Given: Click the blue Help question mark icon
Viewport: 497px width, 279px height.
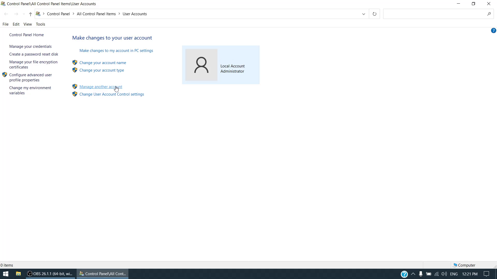Looking at the screenshot, I should point(493,31).
